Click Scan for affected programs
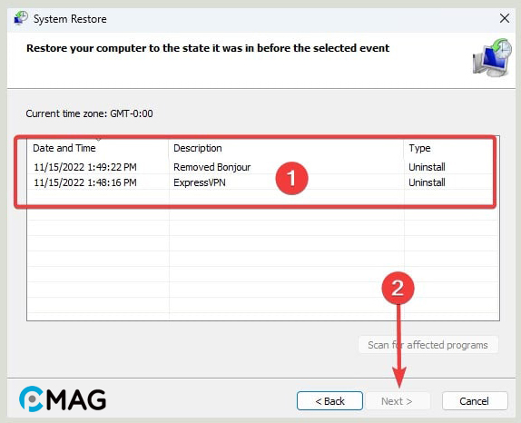This screenshot has height=423, width=521. coord(428,345)
